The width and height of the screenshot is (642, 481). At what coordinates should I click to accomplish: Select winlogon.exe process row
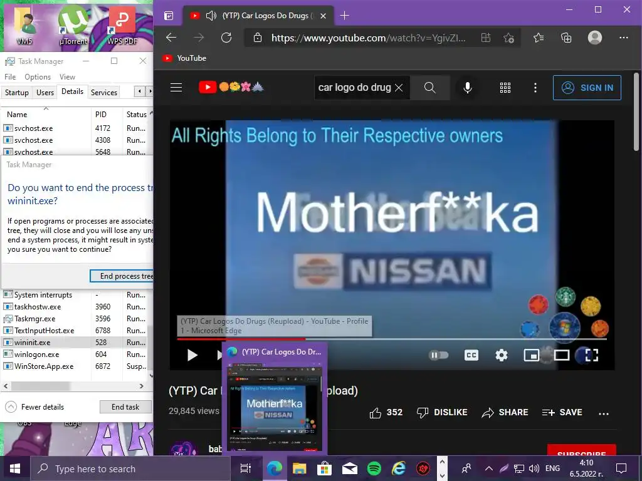(74, 354)
